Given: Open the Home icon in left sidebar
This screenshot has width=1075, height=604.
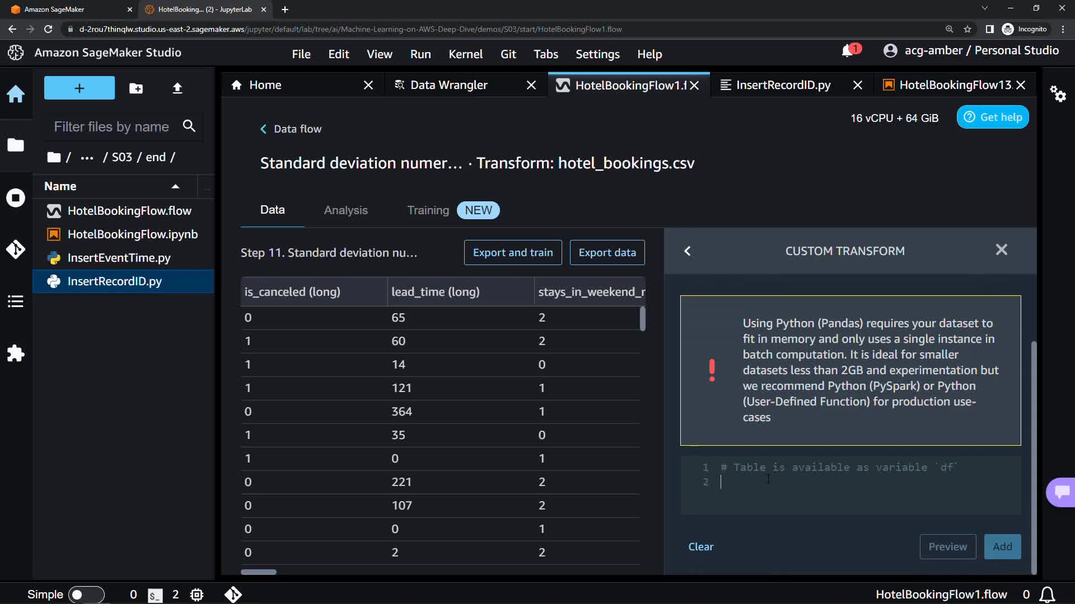Looking at the screenshot, I should pos(16,93).
